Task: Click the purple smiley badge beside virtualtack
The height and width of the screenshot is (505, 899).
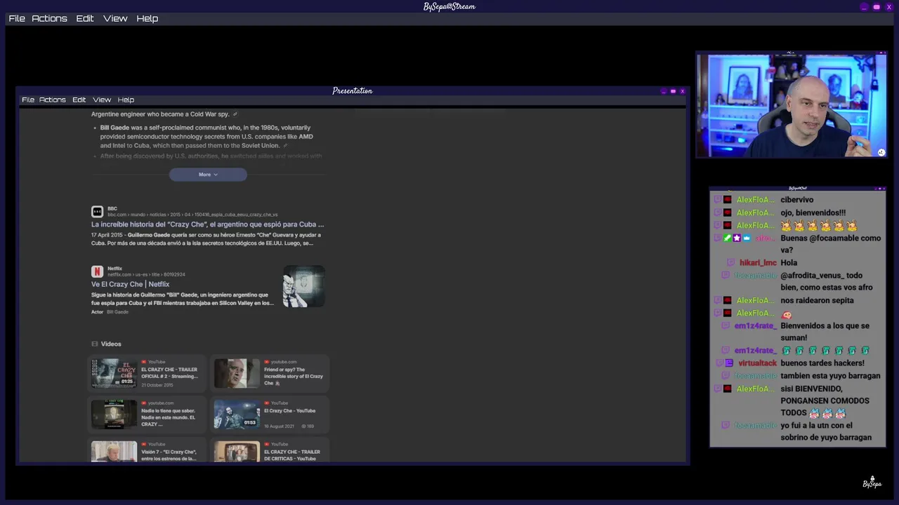Action: coord(729,363)
